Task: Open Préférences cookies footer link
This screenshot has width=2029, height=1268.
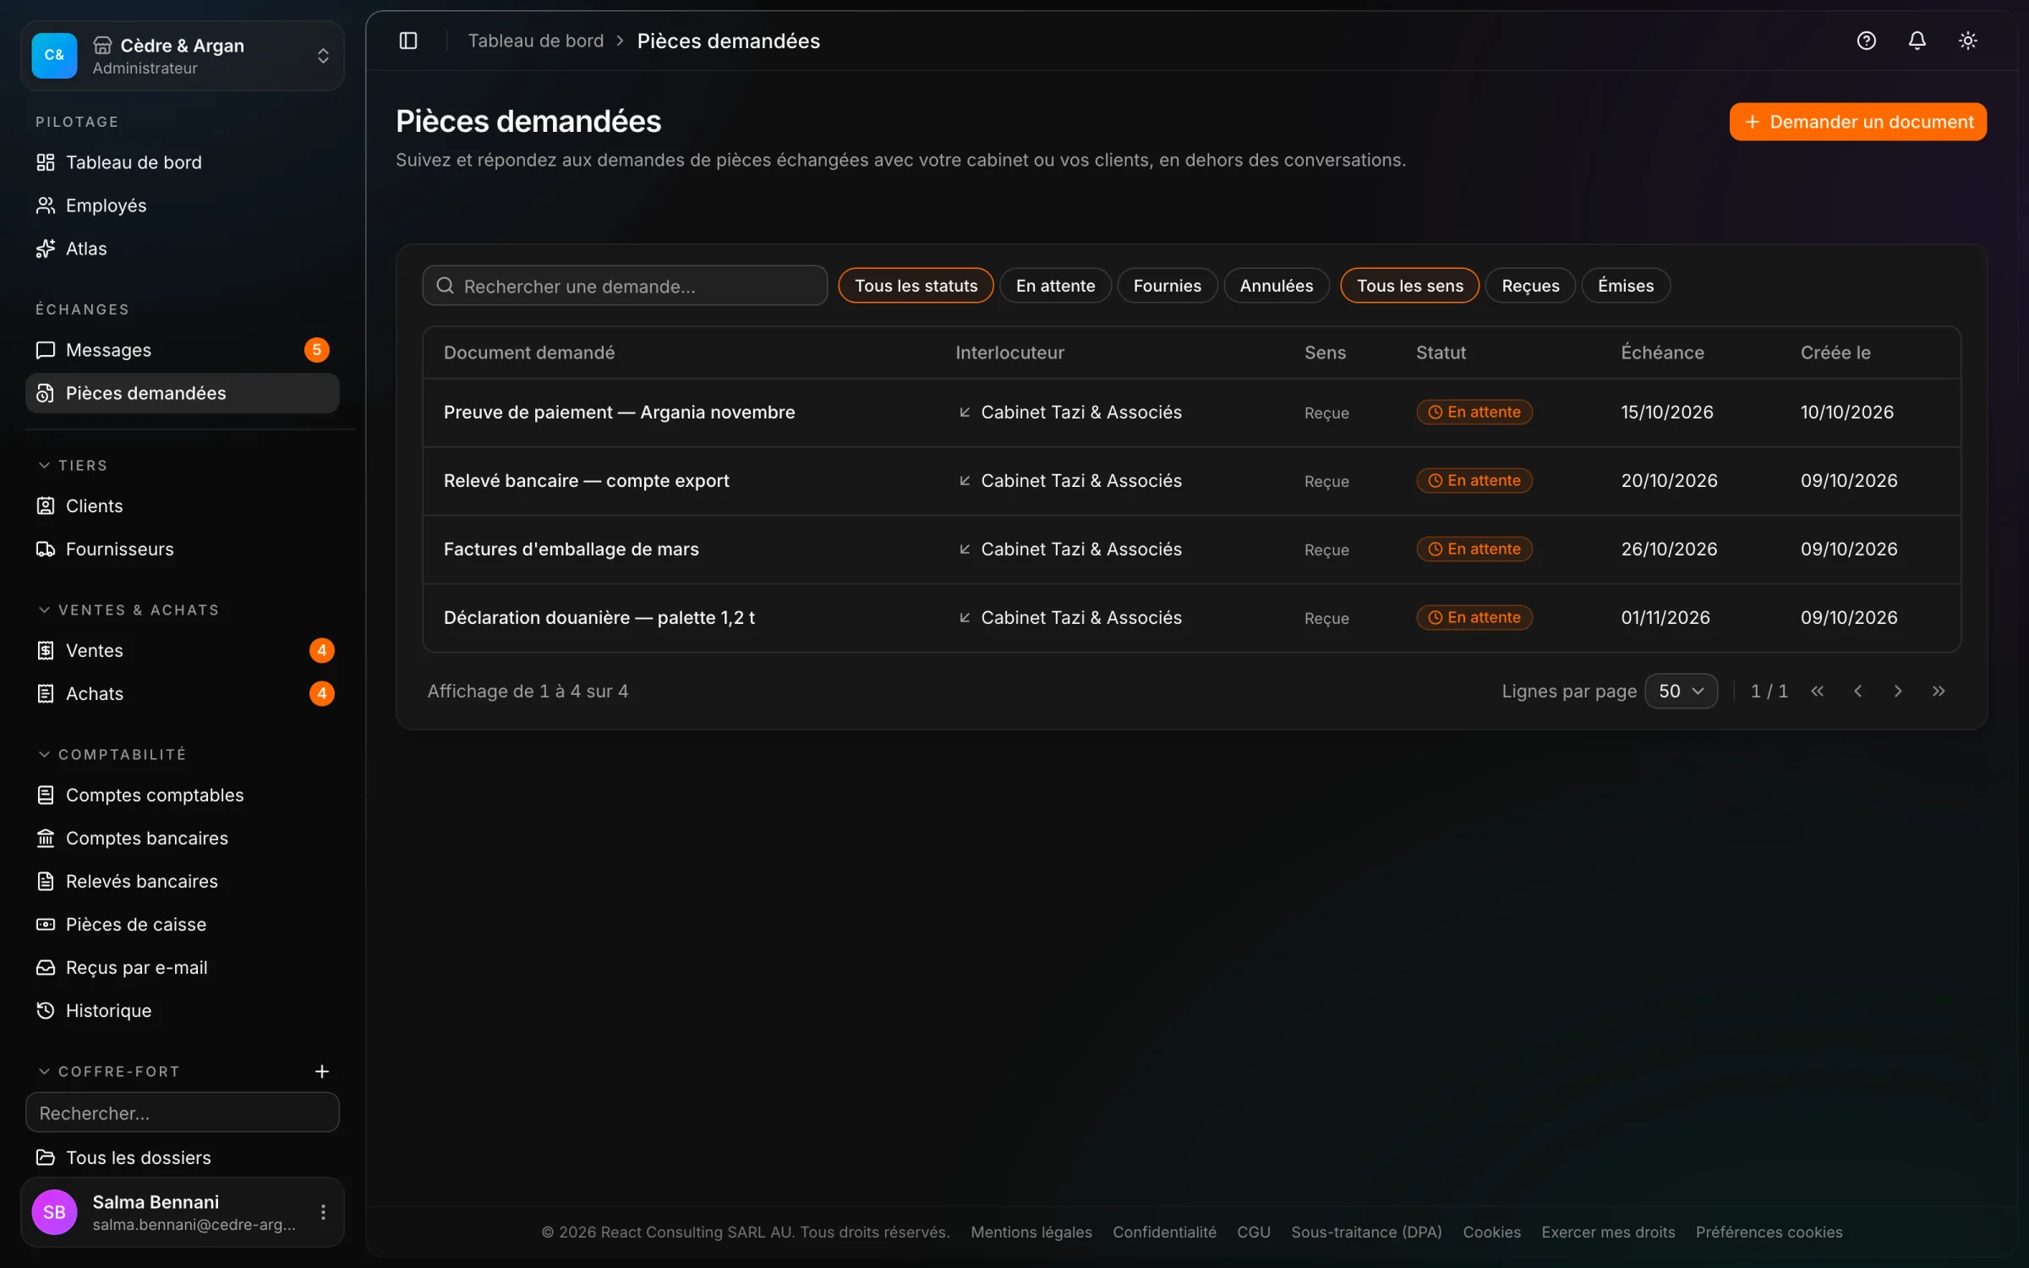Action: pos(1769,1232)
